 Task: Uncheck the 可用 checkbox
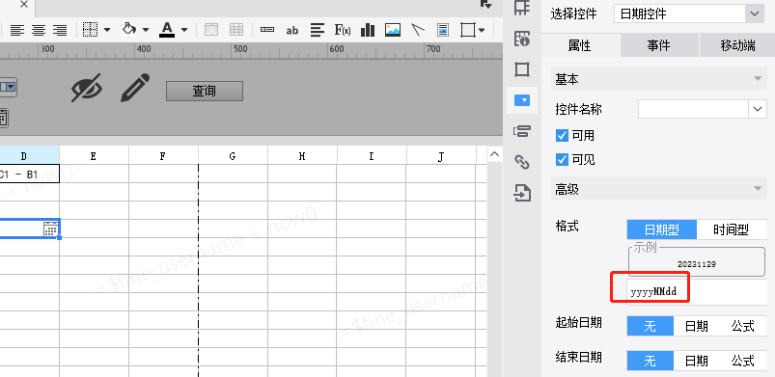pos(562,135)
